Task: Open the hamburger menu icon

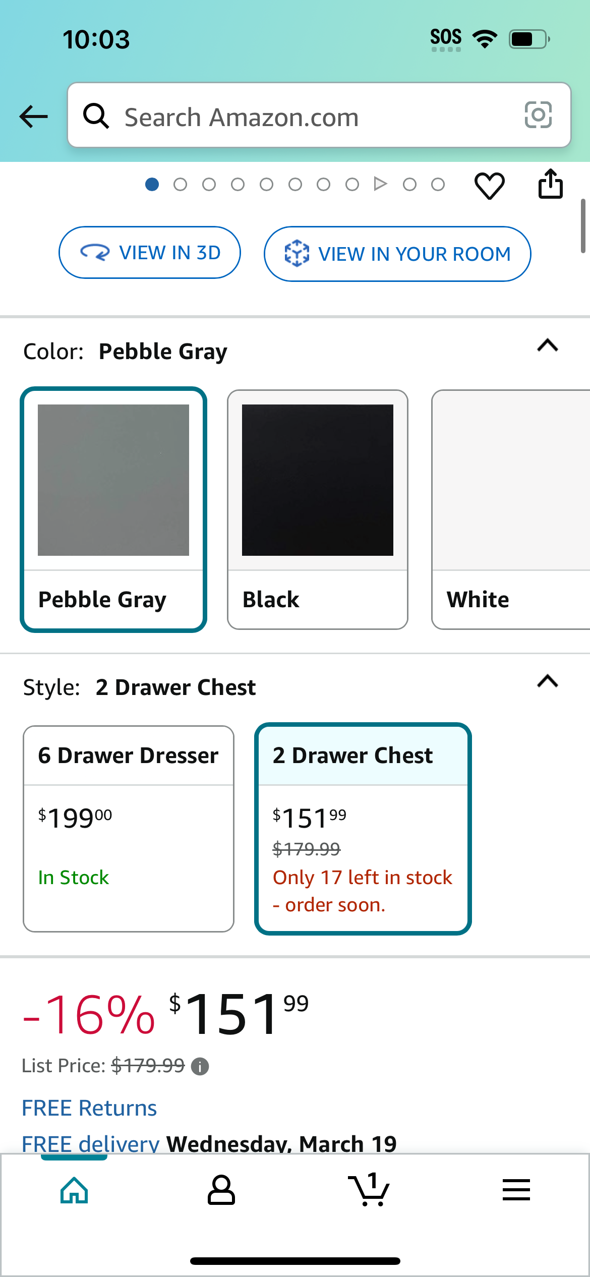Action: coord(516,1190)
